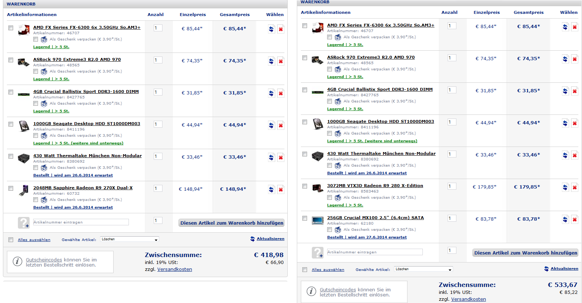Open Gutscheincodes link in right cart
Viewport: 582px width, 303px height.
[x=338, y=290]
